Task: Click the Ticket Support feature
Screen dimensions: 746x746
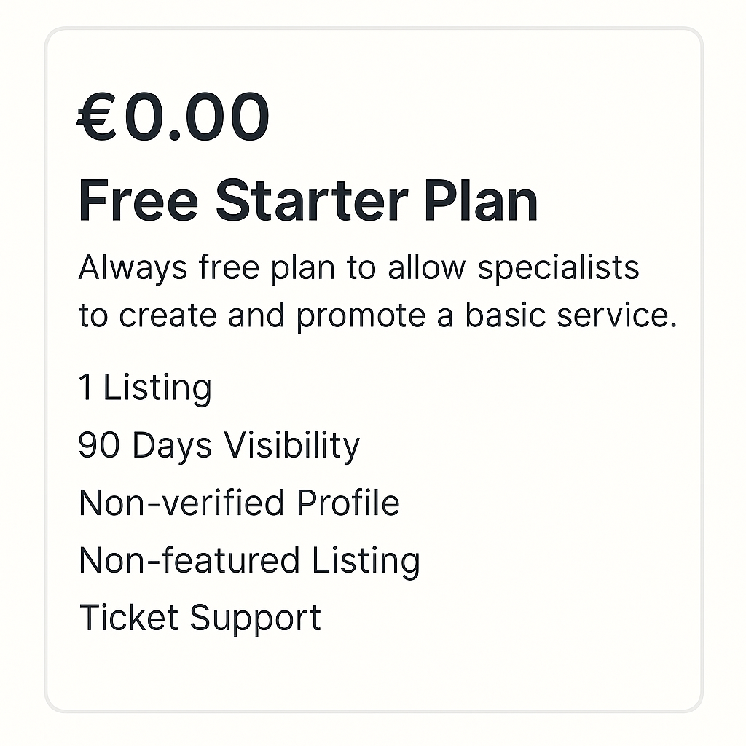Action: [200, 619]
